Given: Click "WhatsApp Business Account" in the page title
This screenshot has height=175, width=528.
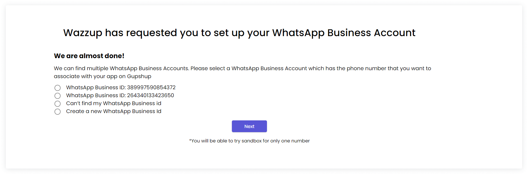Looking at the screenshot, I should pos(344,33).
